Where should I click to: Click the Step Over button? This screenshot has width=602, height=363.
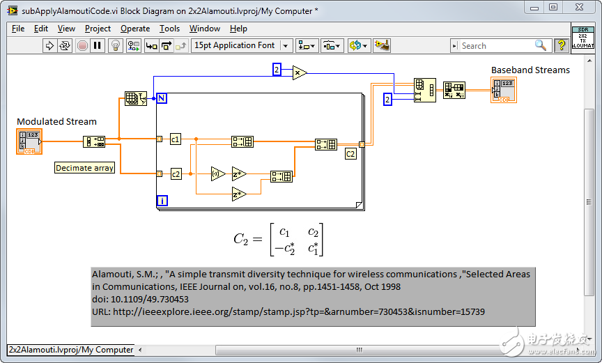click(x=167, y=46)
